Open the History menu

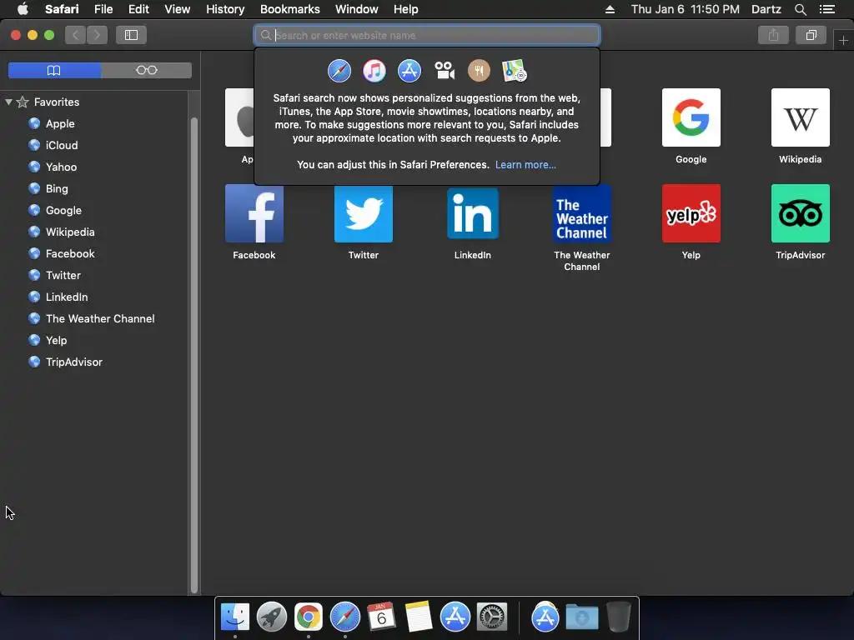[x=225, y=9]
